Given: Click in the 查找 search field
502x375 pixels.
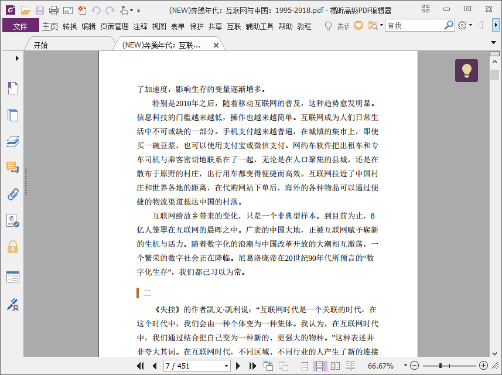Looking at the screenshot, I should tap(415, 25).
